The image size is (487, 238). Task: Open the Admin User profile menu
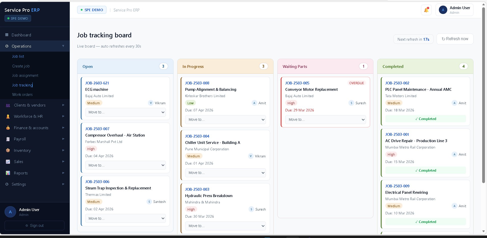click(454, 10)
